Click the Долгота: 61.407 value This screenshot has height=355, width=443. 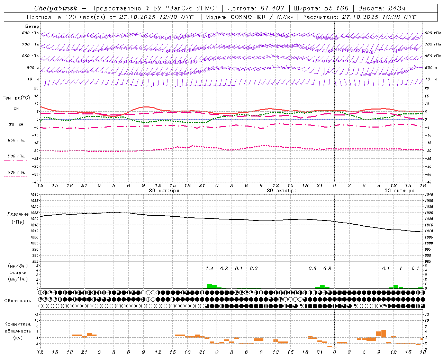[256, 8]
